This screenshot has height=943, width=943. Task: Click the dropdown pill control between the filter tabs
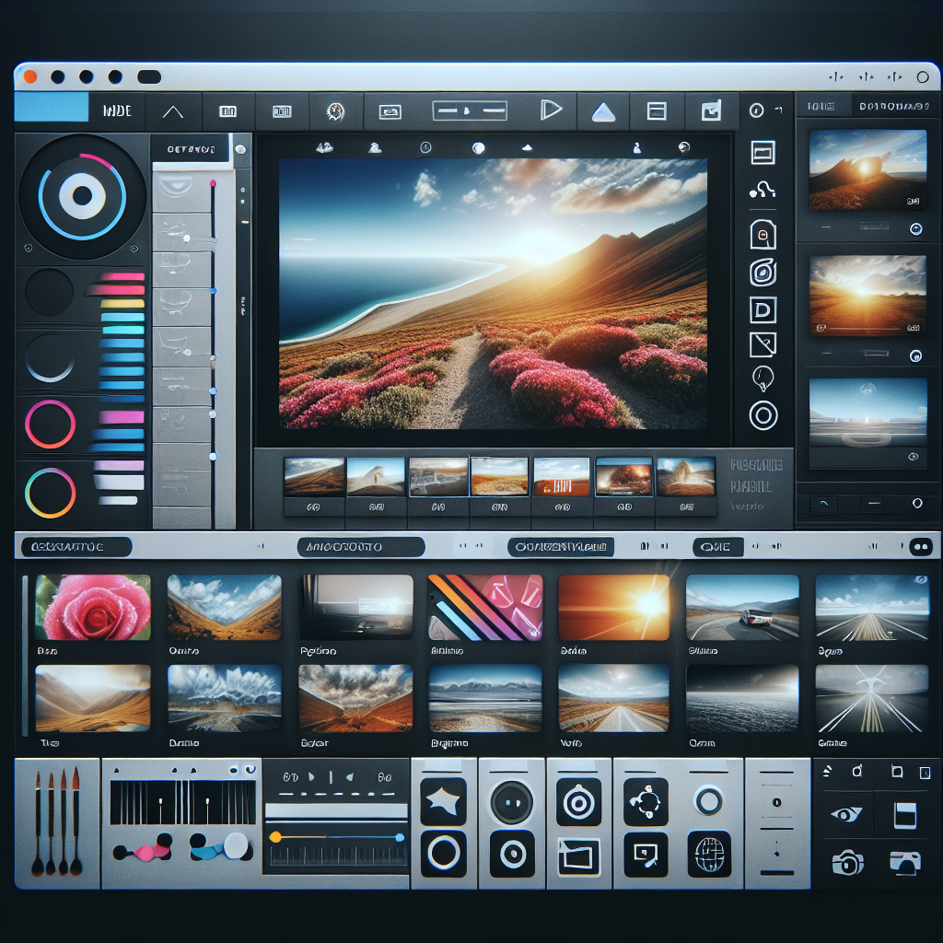tap(716, 546)
